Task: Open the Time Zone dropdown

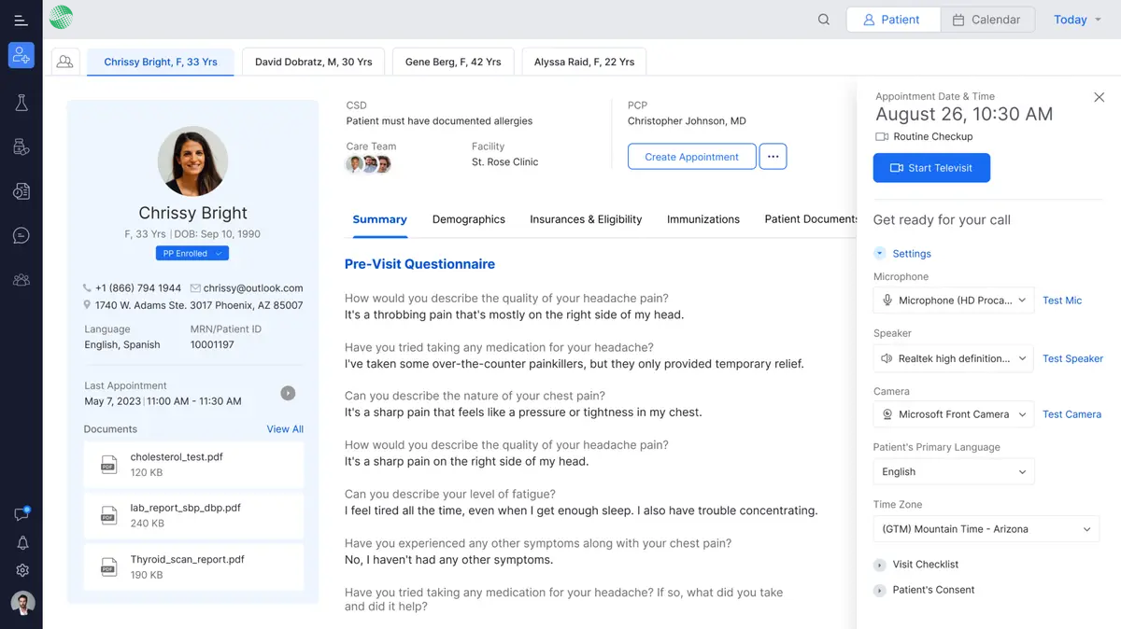Action: pyautogui.click(x=986, y=529)
